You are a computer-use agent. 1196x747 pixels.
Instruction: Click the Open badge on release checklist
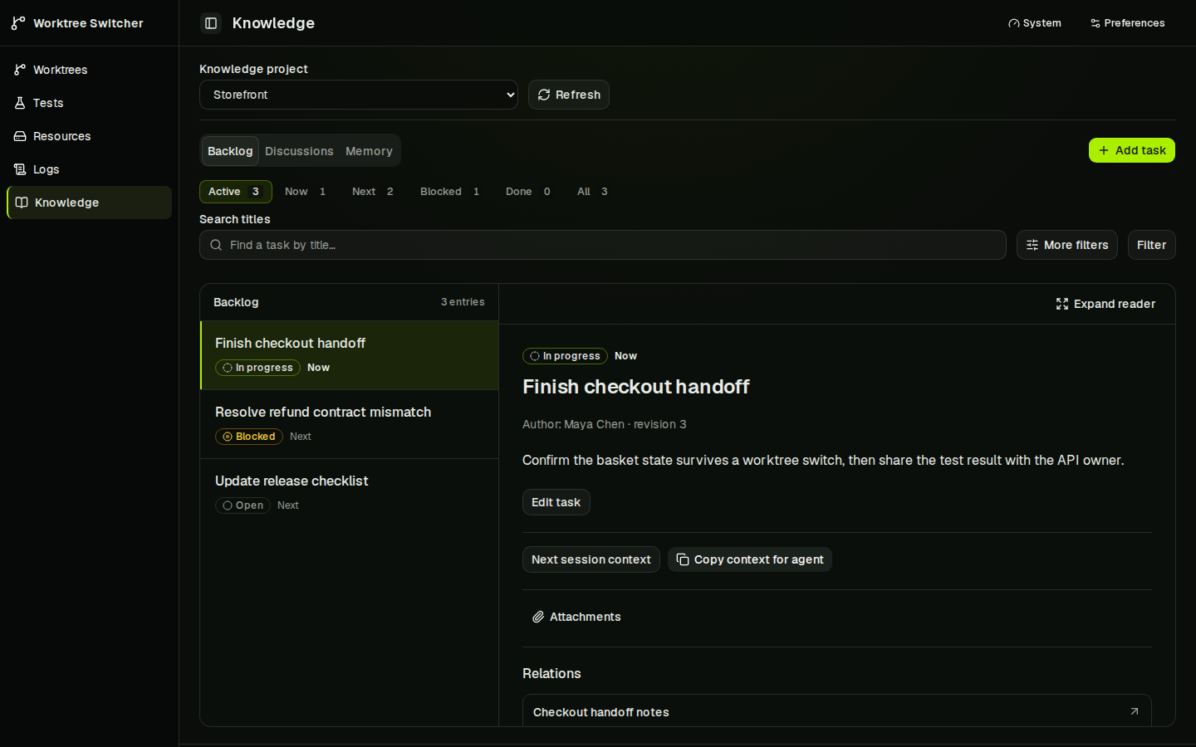coord(243,505)
